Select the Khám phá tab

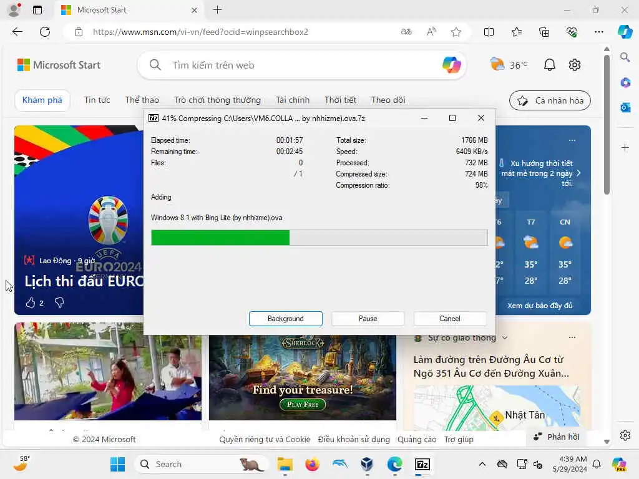coord(42,100)
